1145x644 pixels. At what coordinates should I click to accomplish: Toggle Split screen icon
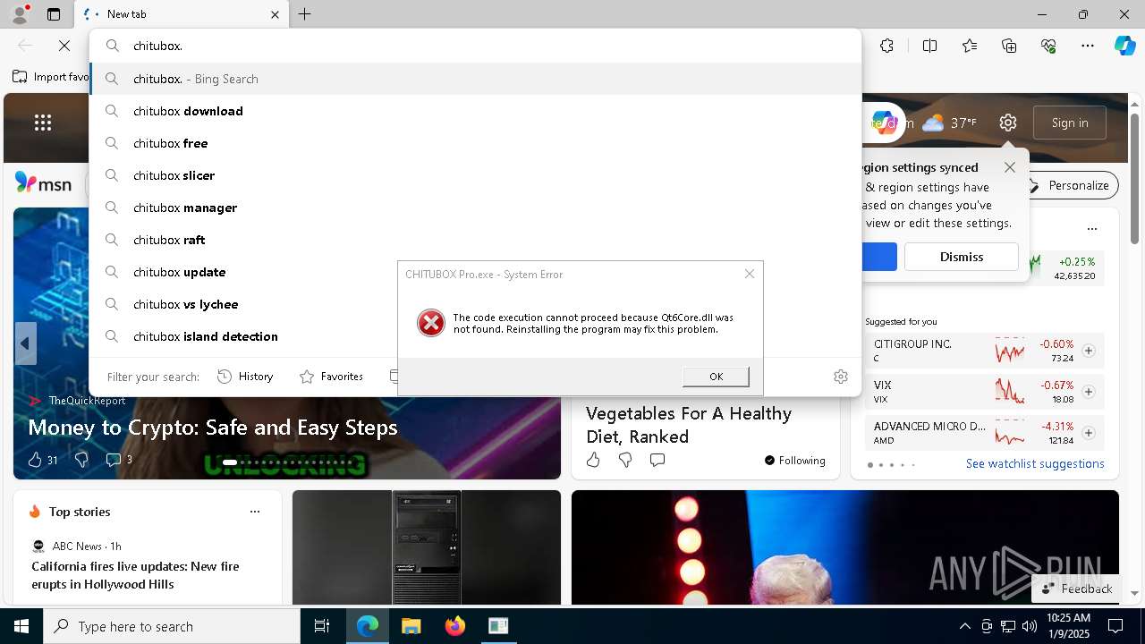(x=929, y=46)
